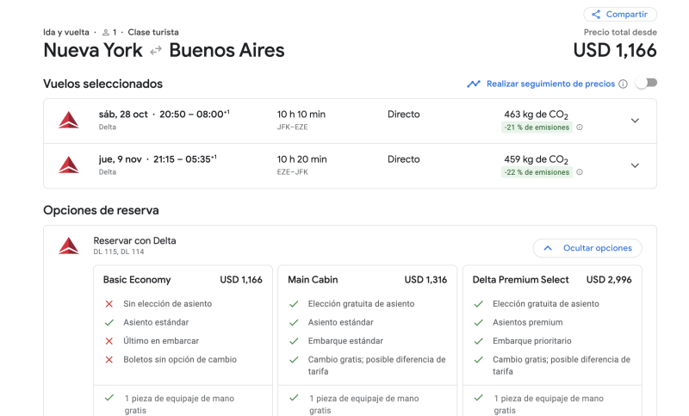This screenshot has height=416, width=689.
Task: Open price tracking info icon
Action: [623, 84]
